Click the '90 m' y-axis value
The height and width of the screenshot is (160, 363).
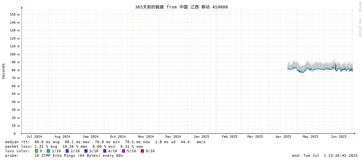[16, 62]
